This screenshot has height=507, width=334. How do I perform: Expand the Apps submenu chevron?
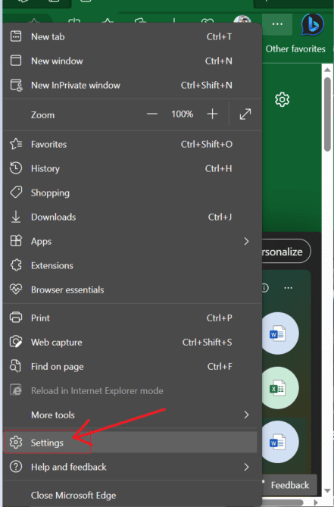[x=246, y=241]
